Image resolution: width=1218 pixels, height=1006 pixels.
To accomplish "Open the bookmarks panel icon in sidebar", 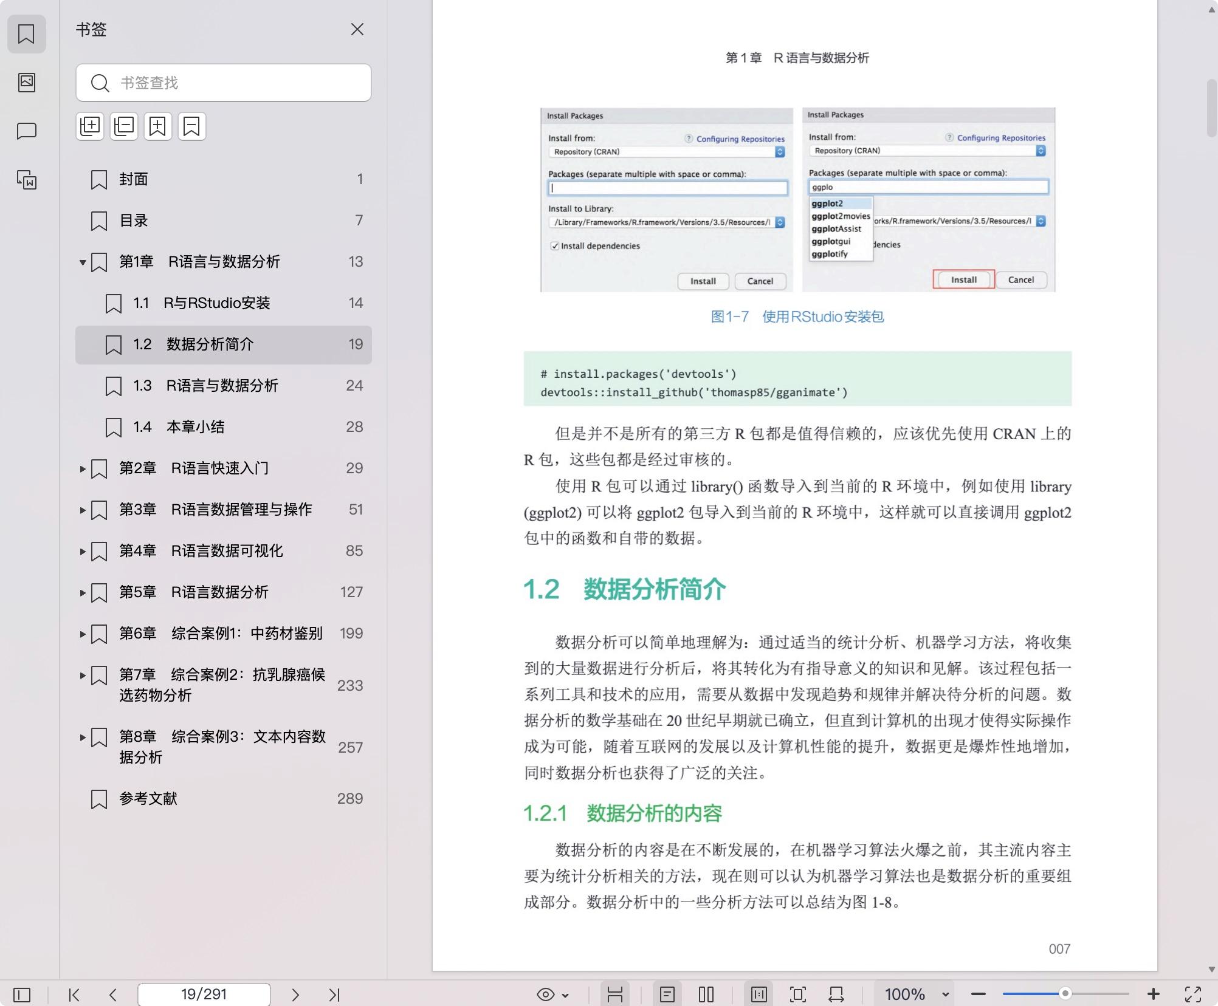I will click(26, 33).
